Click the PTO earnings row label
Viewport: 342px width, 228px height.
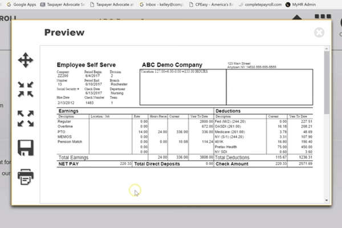(62, 132)
